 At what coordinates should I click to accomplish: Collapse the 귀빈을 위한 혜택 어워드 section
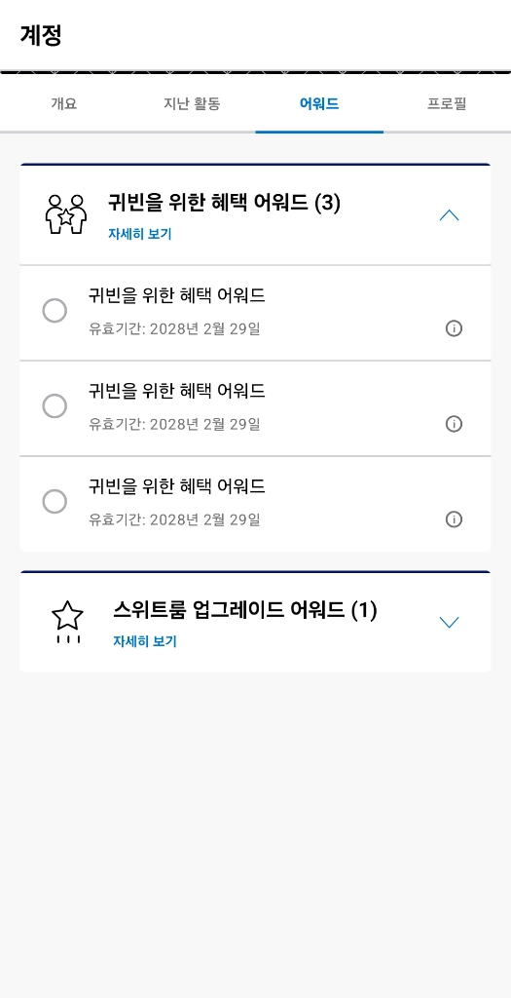(x=449, y=215)
